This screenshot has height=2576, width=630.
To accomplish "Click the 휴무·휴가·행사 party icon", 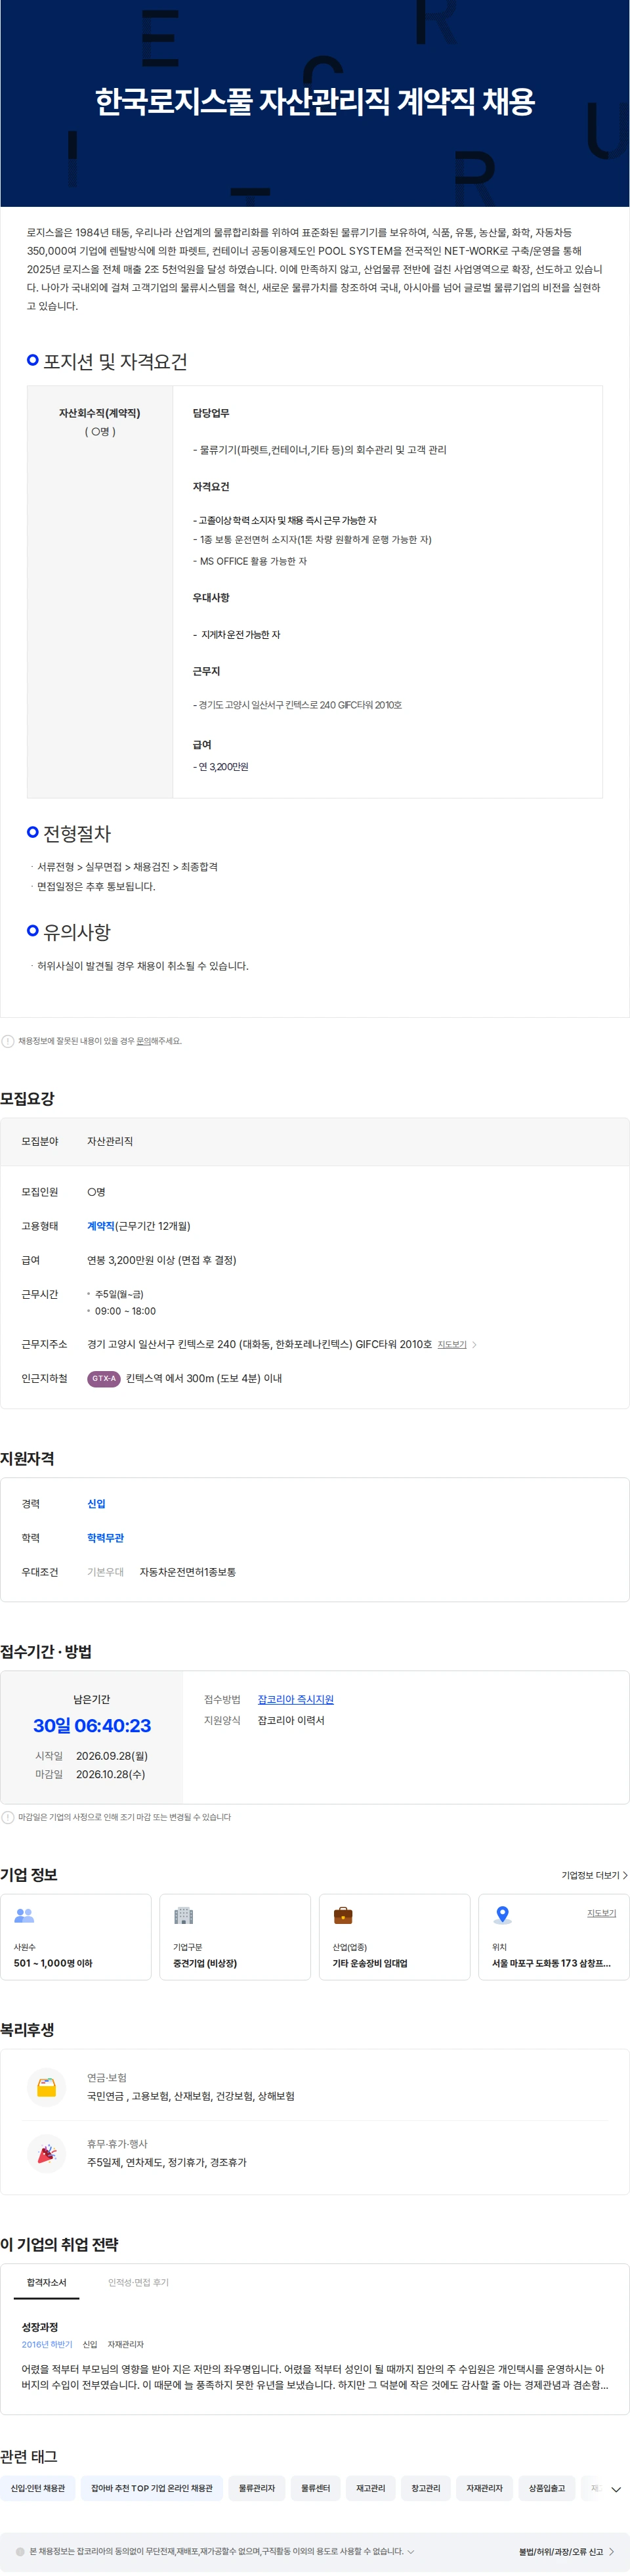I will click(x=47, y=2154).
